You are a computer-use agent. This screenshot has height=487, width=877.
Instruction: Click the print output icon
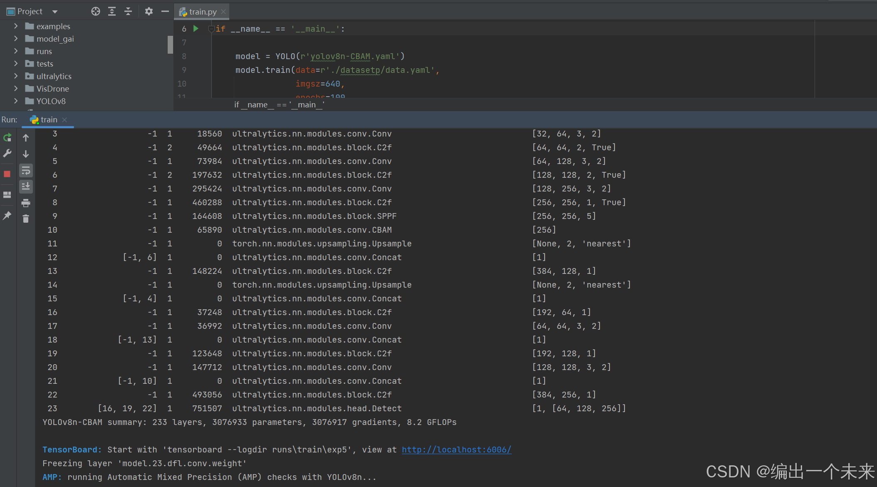click(26, 203)
